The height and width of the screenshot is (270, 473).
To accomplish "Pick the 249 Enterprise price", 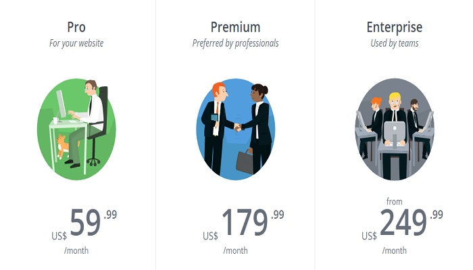I will tap(403, 222).
